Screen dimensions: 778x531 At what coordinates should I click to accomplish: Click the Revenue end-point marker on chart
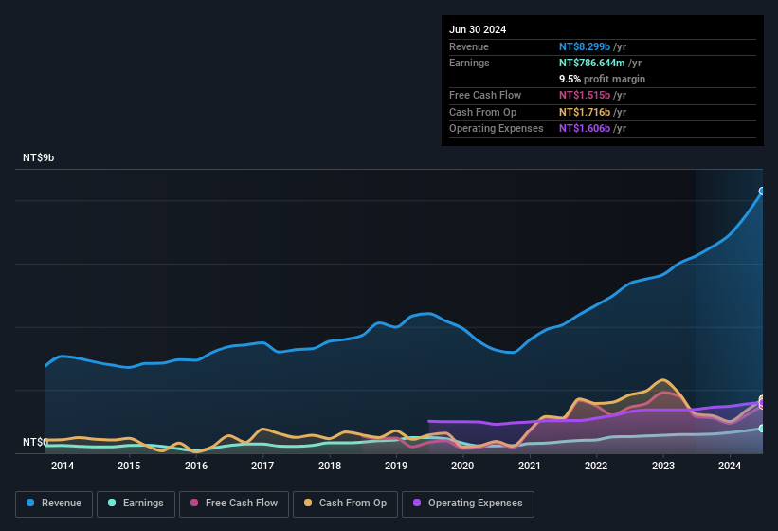pyautogui.click(x=762, y=191)
